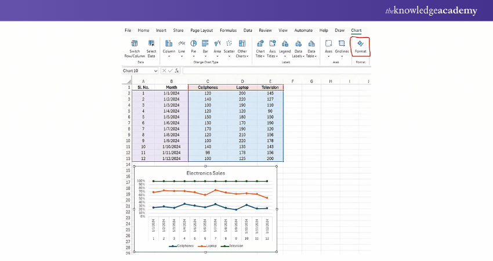The image size is (493, 261).
Task: Select the Electronics Sales chart title
Action: point(205,173)
